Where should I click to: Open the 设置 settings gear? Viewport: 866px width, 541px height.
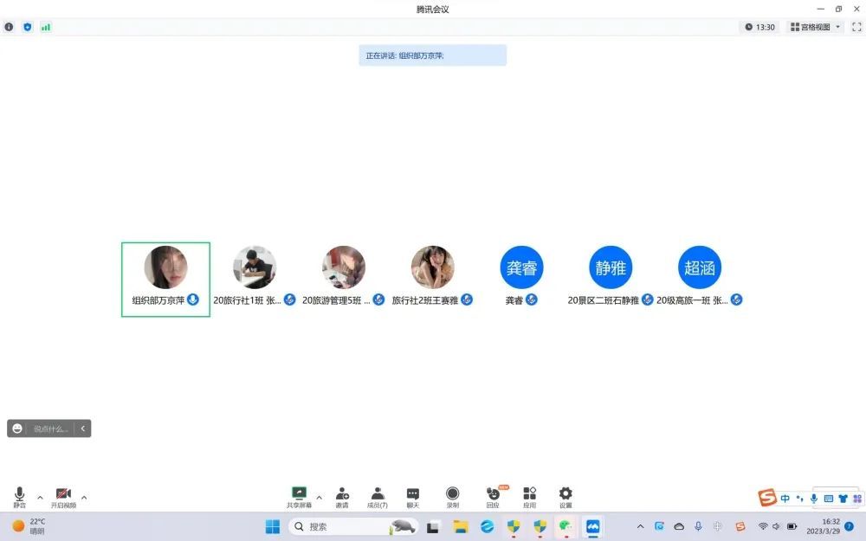coord(565,496)
